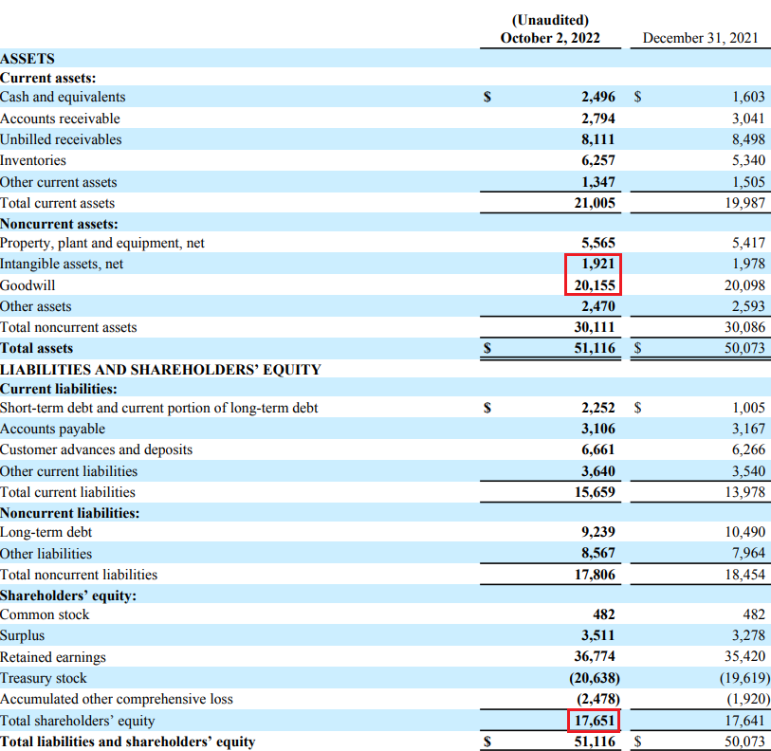Click the ASSETS section heading
Viewport: 771px width, 751px height.
click(28, 58)
